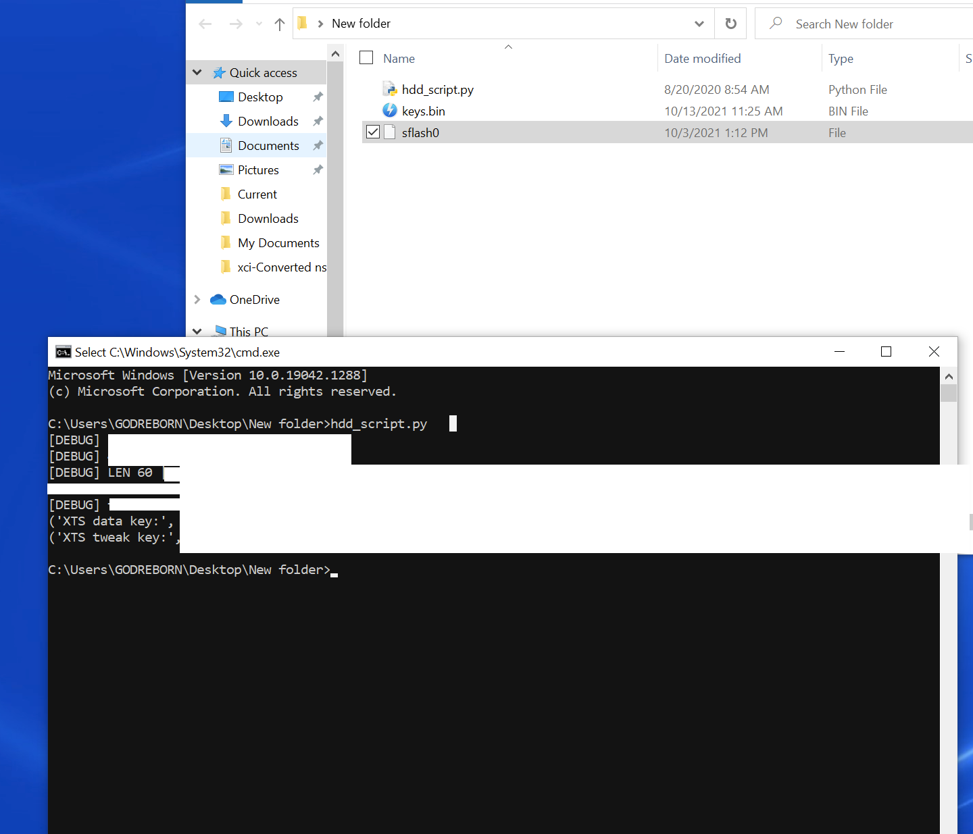Click the keys.bin file icon
Viewport: 973px width, 834px height.
pyautogui.click(x=390, y=110)
